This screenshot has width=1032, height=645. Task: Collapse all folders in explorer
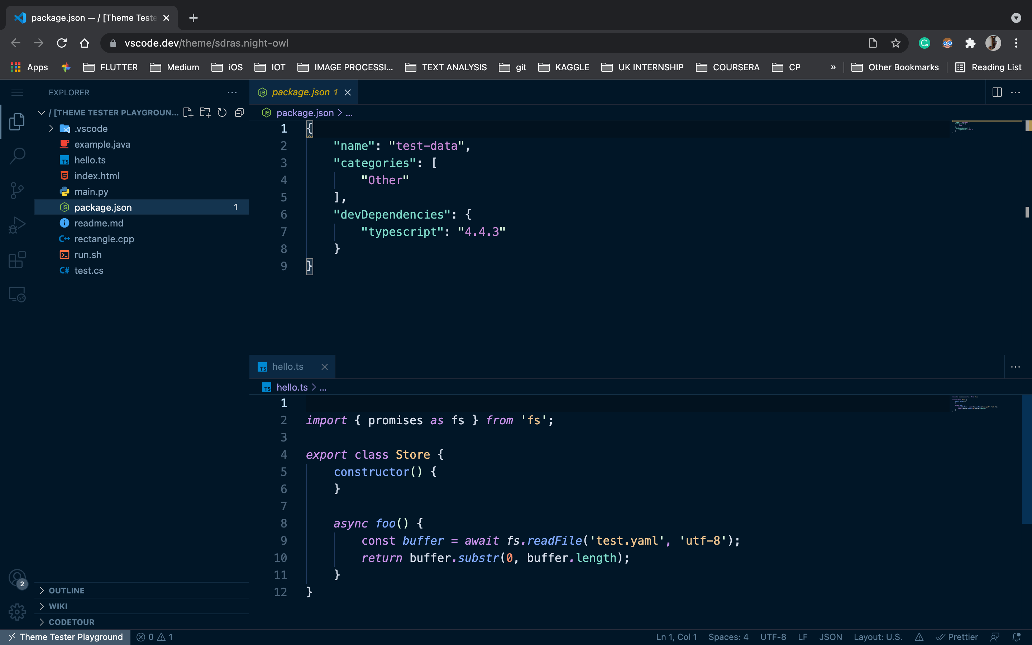coord(239,113)
